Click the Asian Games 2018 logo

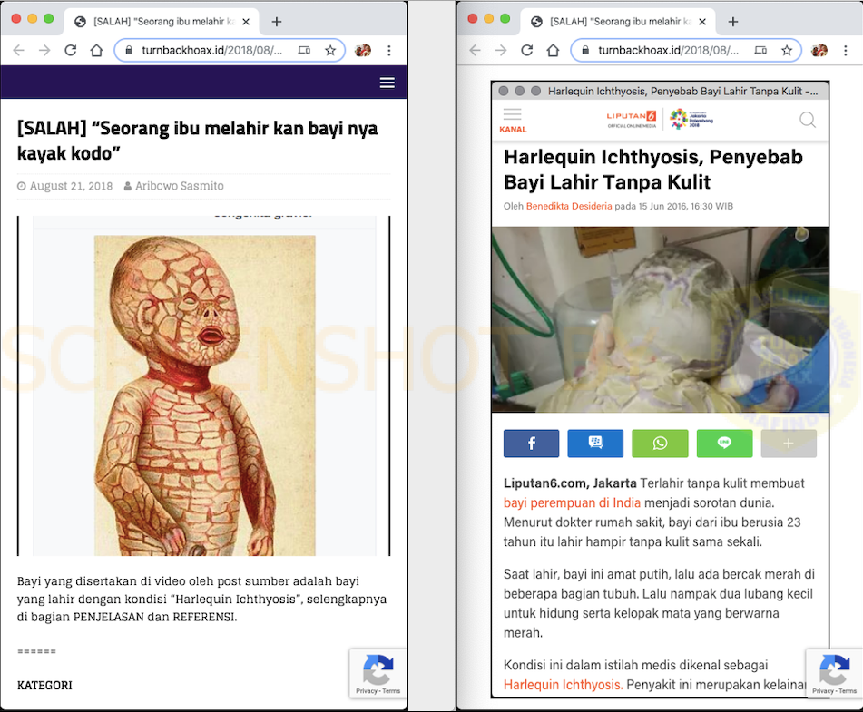pos(691,119)
